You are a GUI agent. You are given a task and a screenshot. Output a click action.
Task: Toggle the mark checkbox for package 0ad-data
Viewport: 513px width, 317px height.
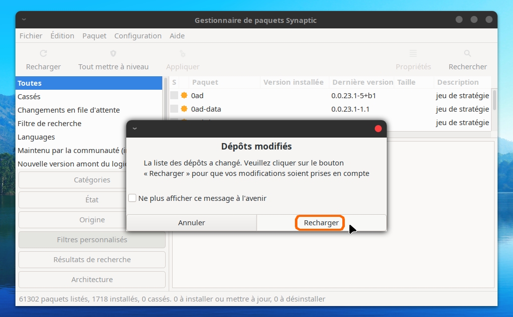(x=174, y=109)
